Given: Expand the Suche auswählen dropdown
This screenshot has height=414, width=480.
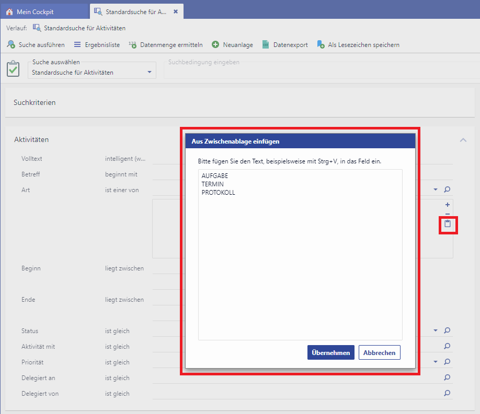Looking at the screenshot, I should coord(149,72).
